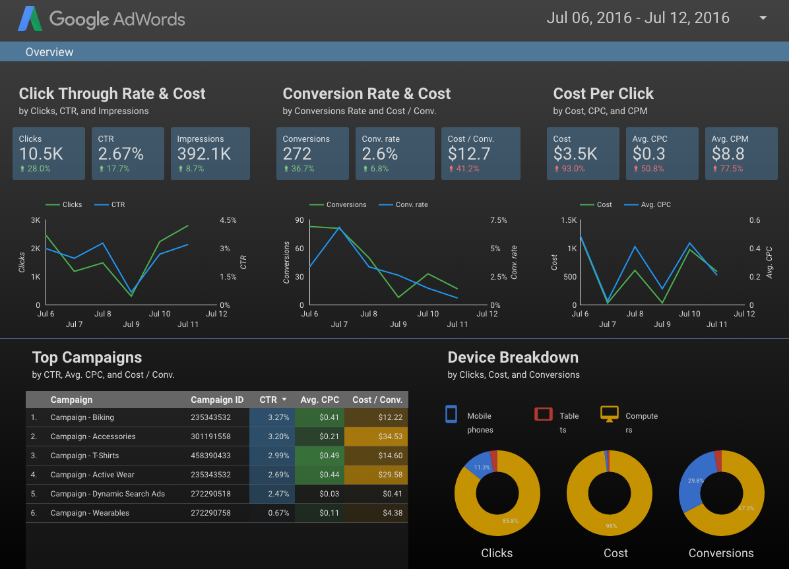
Task: Click the green up arrow beside 8.7%
Action: click(x=181, y=169)
